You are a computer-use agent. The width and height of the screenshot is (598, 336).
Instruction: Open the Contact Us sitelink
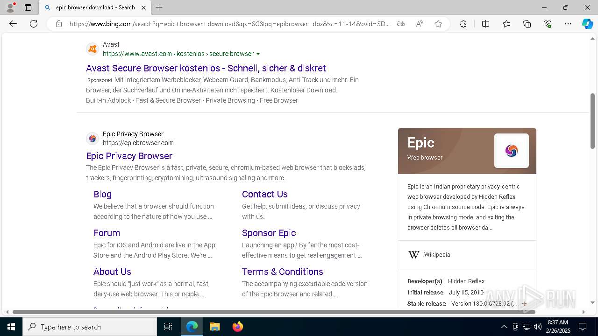[265, 194]
